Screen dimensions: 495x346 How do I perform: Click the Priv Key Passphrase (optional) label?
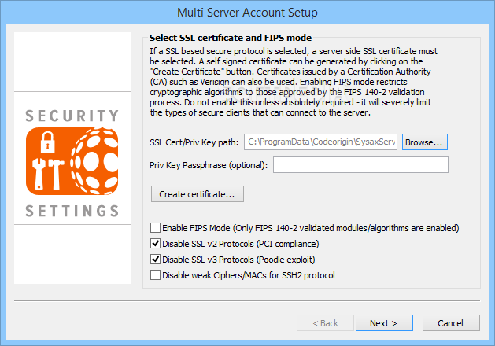click(209, 165)
